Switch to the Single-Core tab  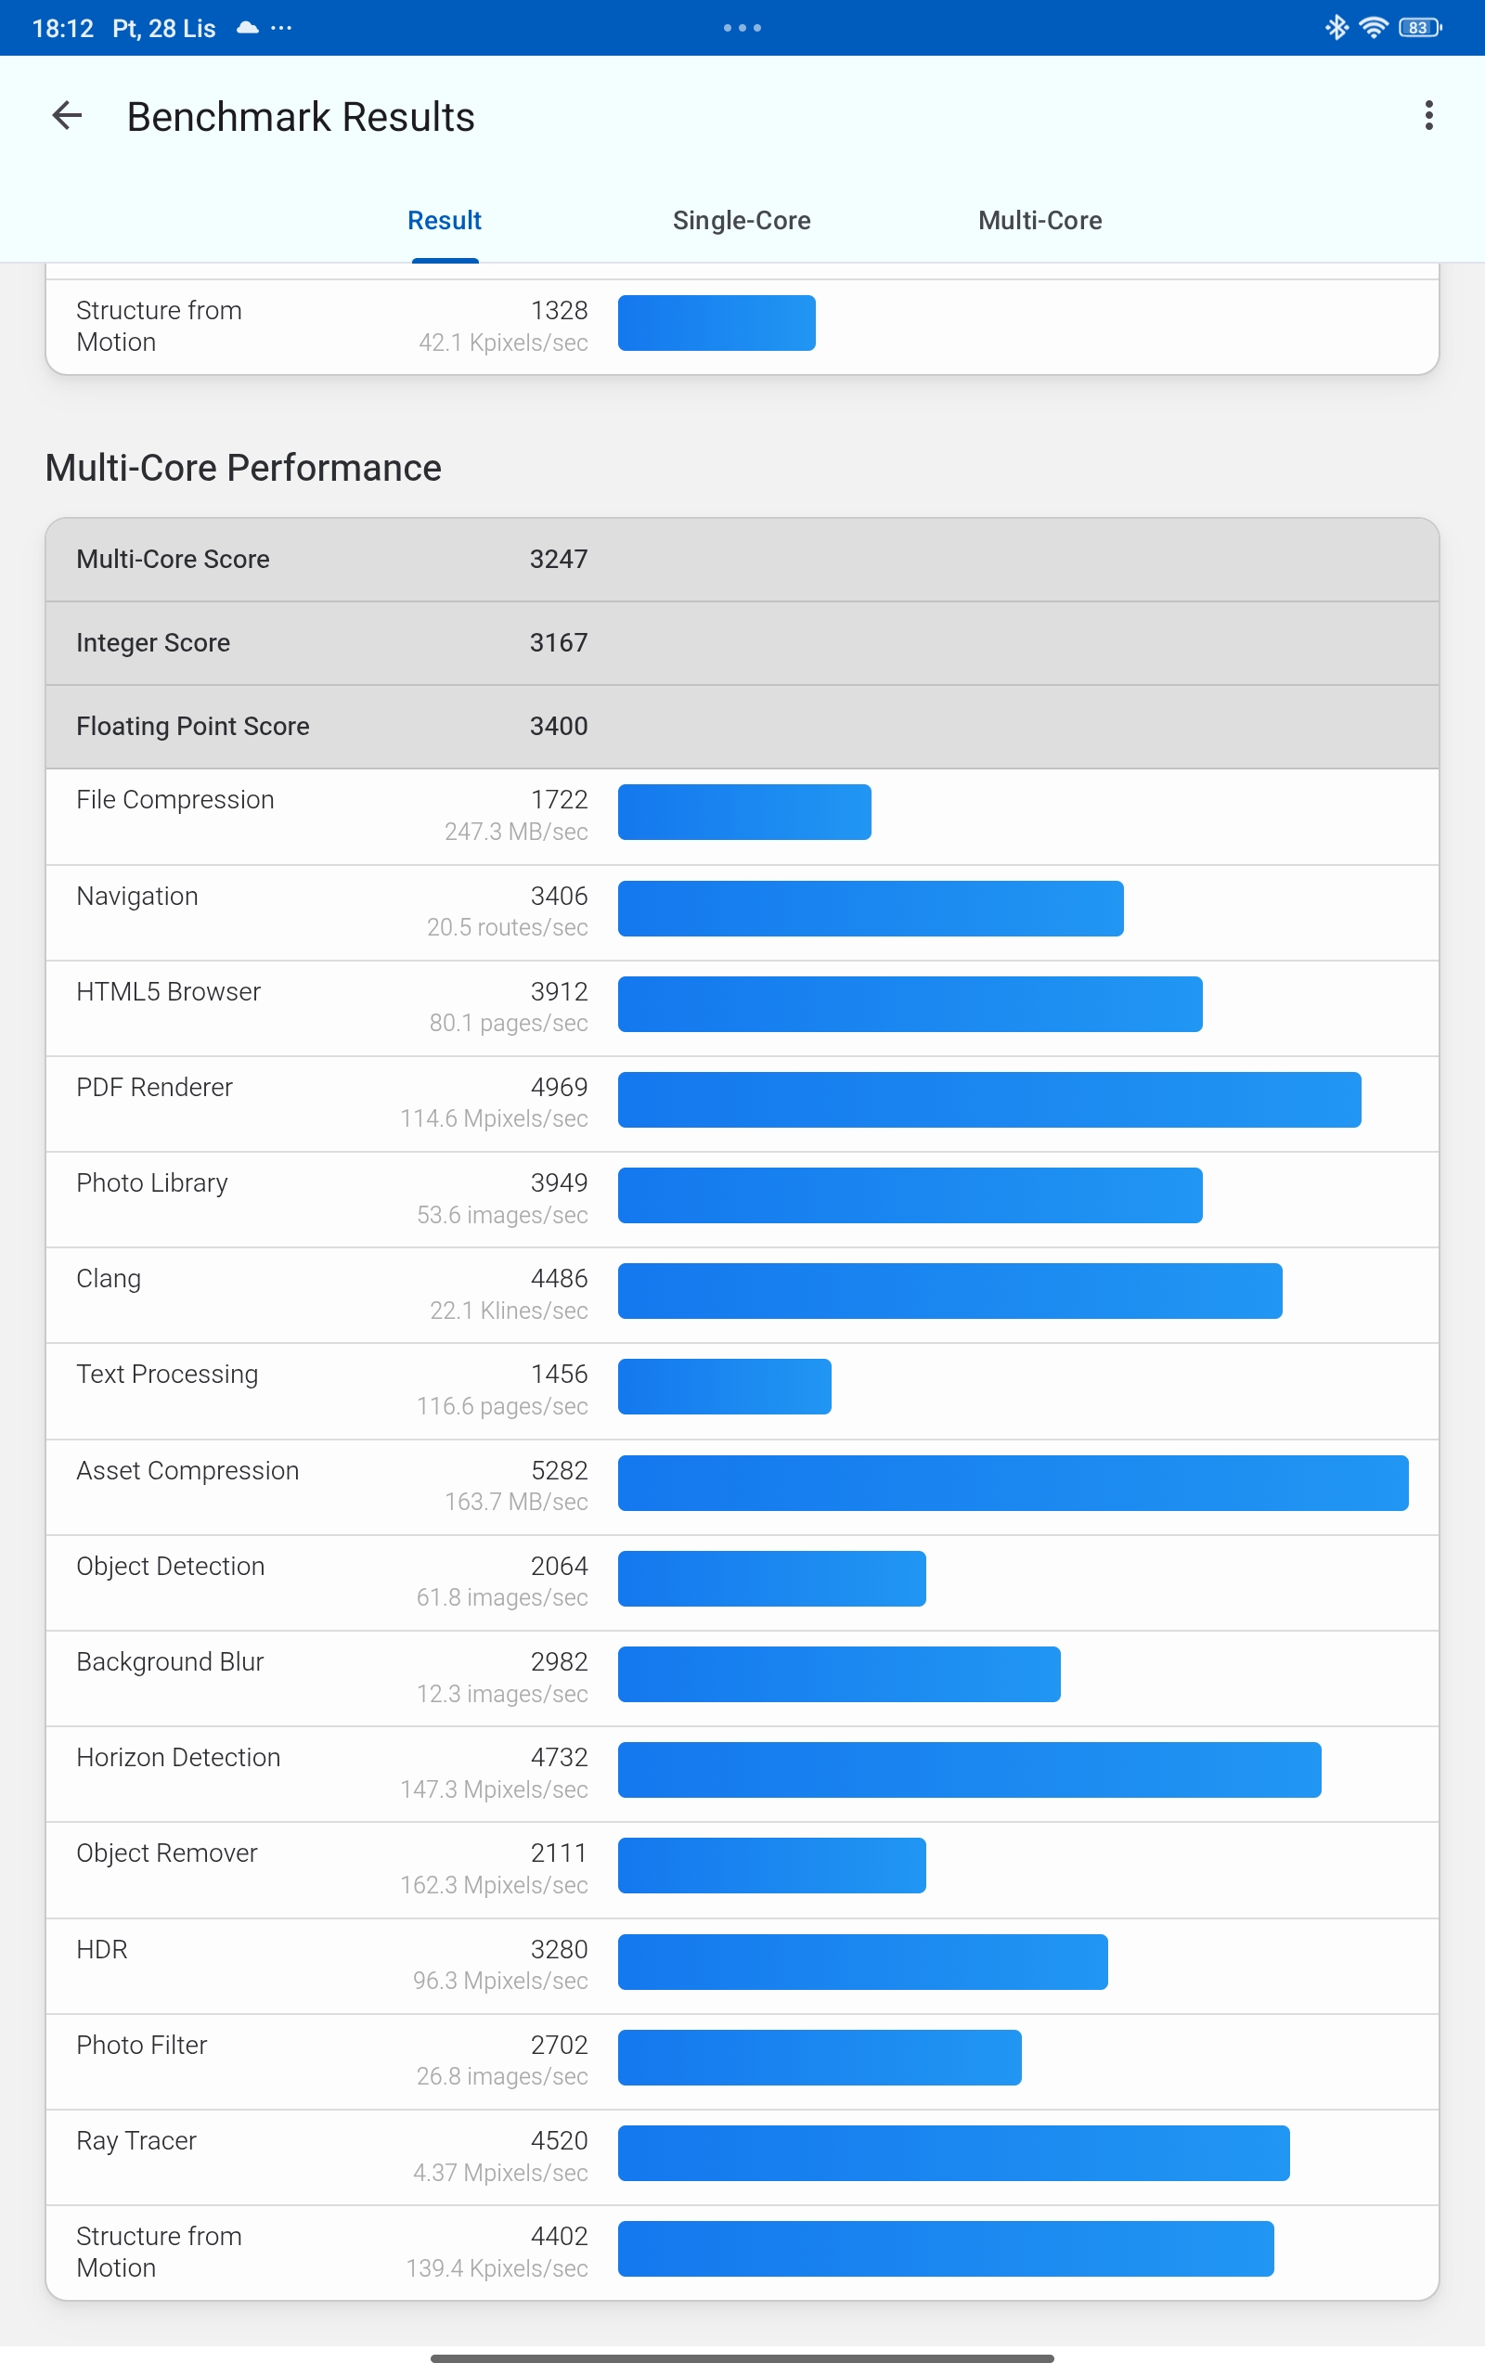coord(742,221)
